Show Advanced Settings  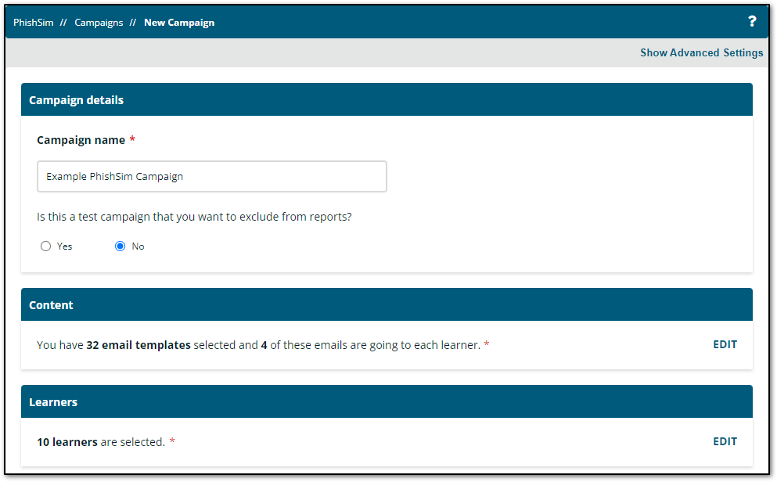tap(701, 53)
